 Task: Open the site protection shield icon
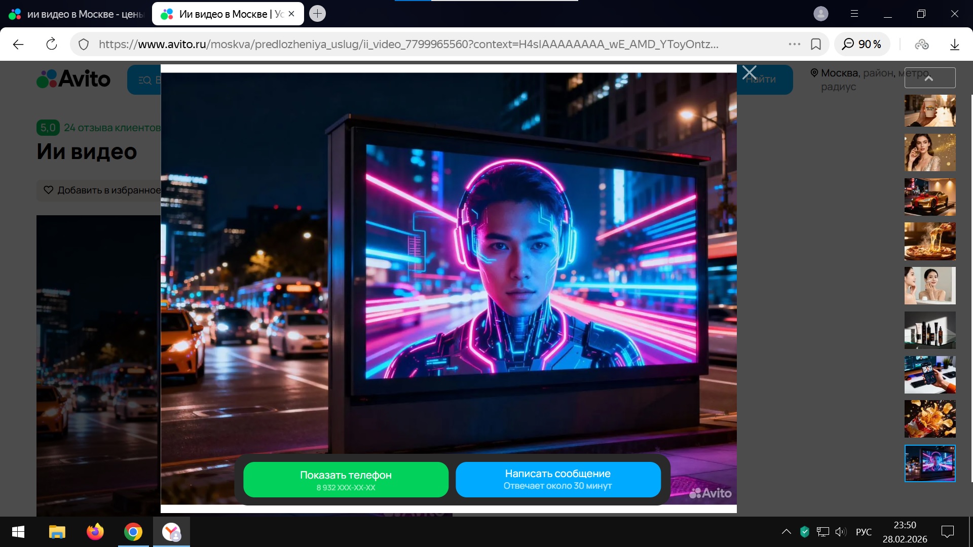pos(84,45)
